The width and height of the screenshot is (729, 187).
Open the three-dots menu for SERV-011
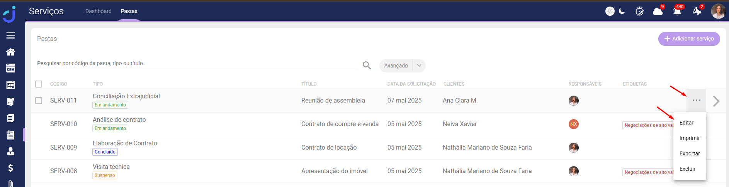coord(696,100)
